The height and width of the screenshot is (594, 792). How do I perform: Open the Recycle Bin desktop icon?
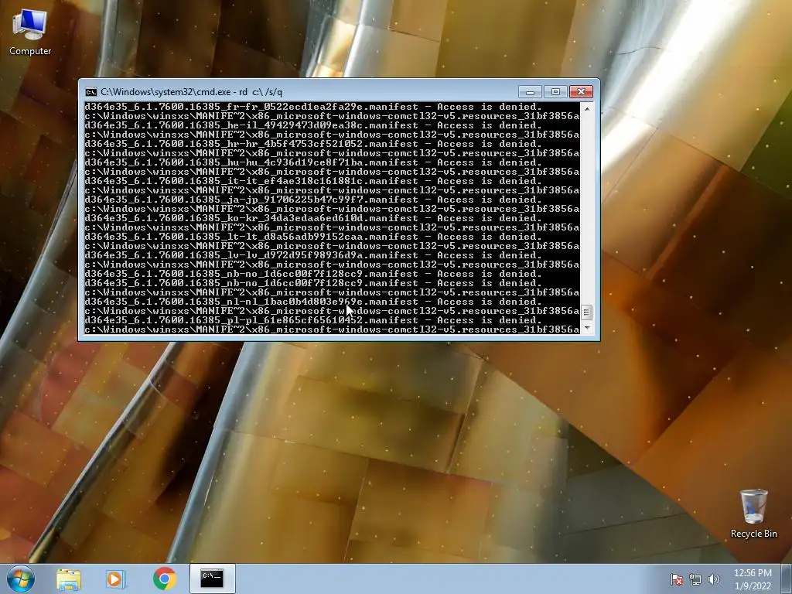coord(753,514)
